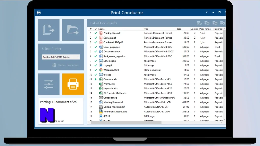Image resolution: width=260 pixels, height=146 pixels.
Task: Uncheck the checkmark for Back_cover_page.doc
Action: point(96,56)
